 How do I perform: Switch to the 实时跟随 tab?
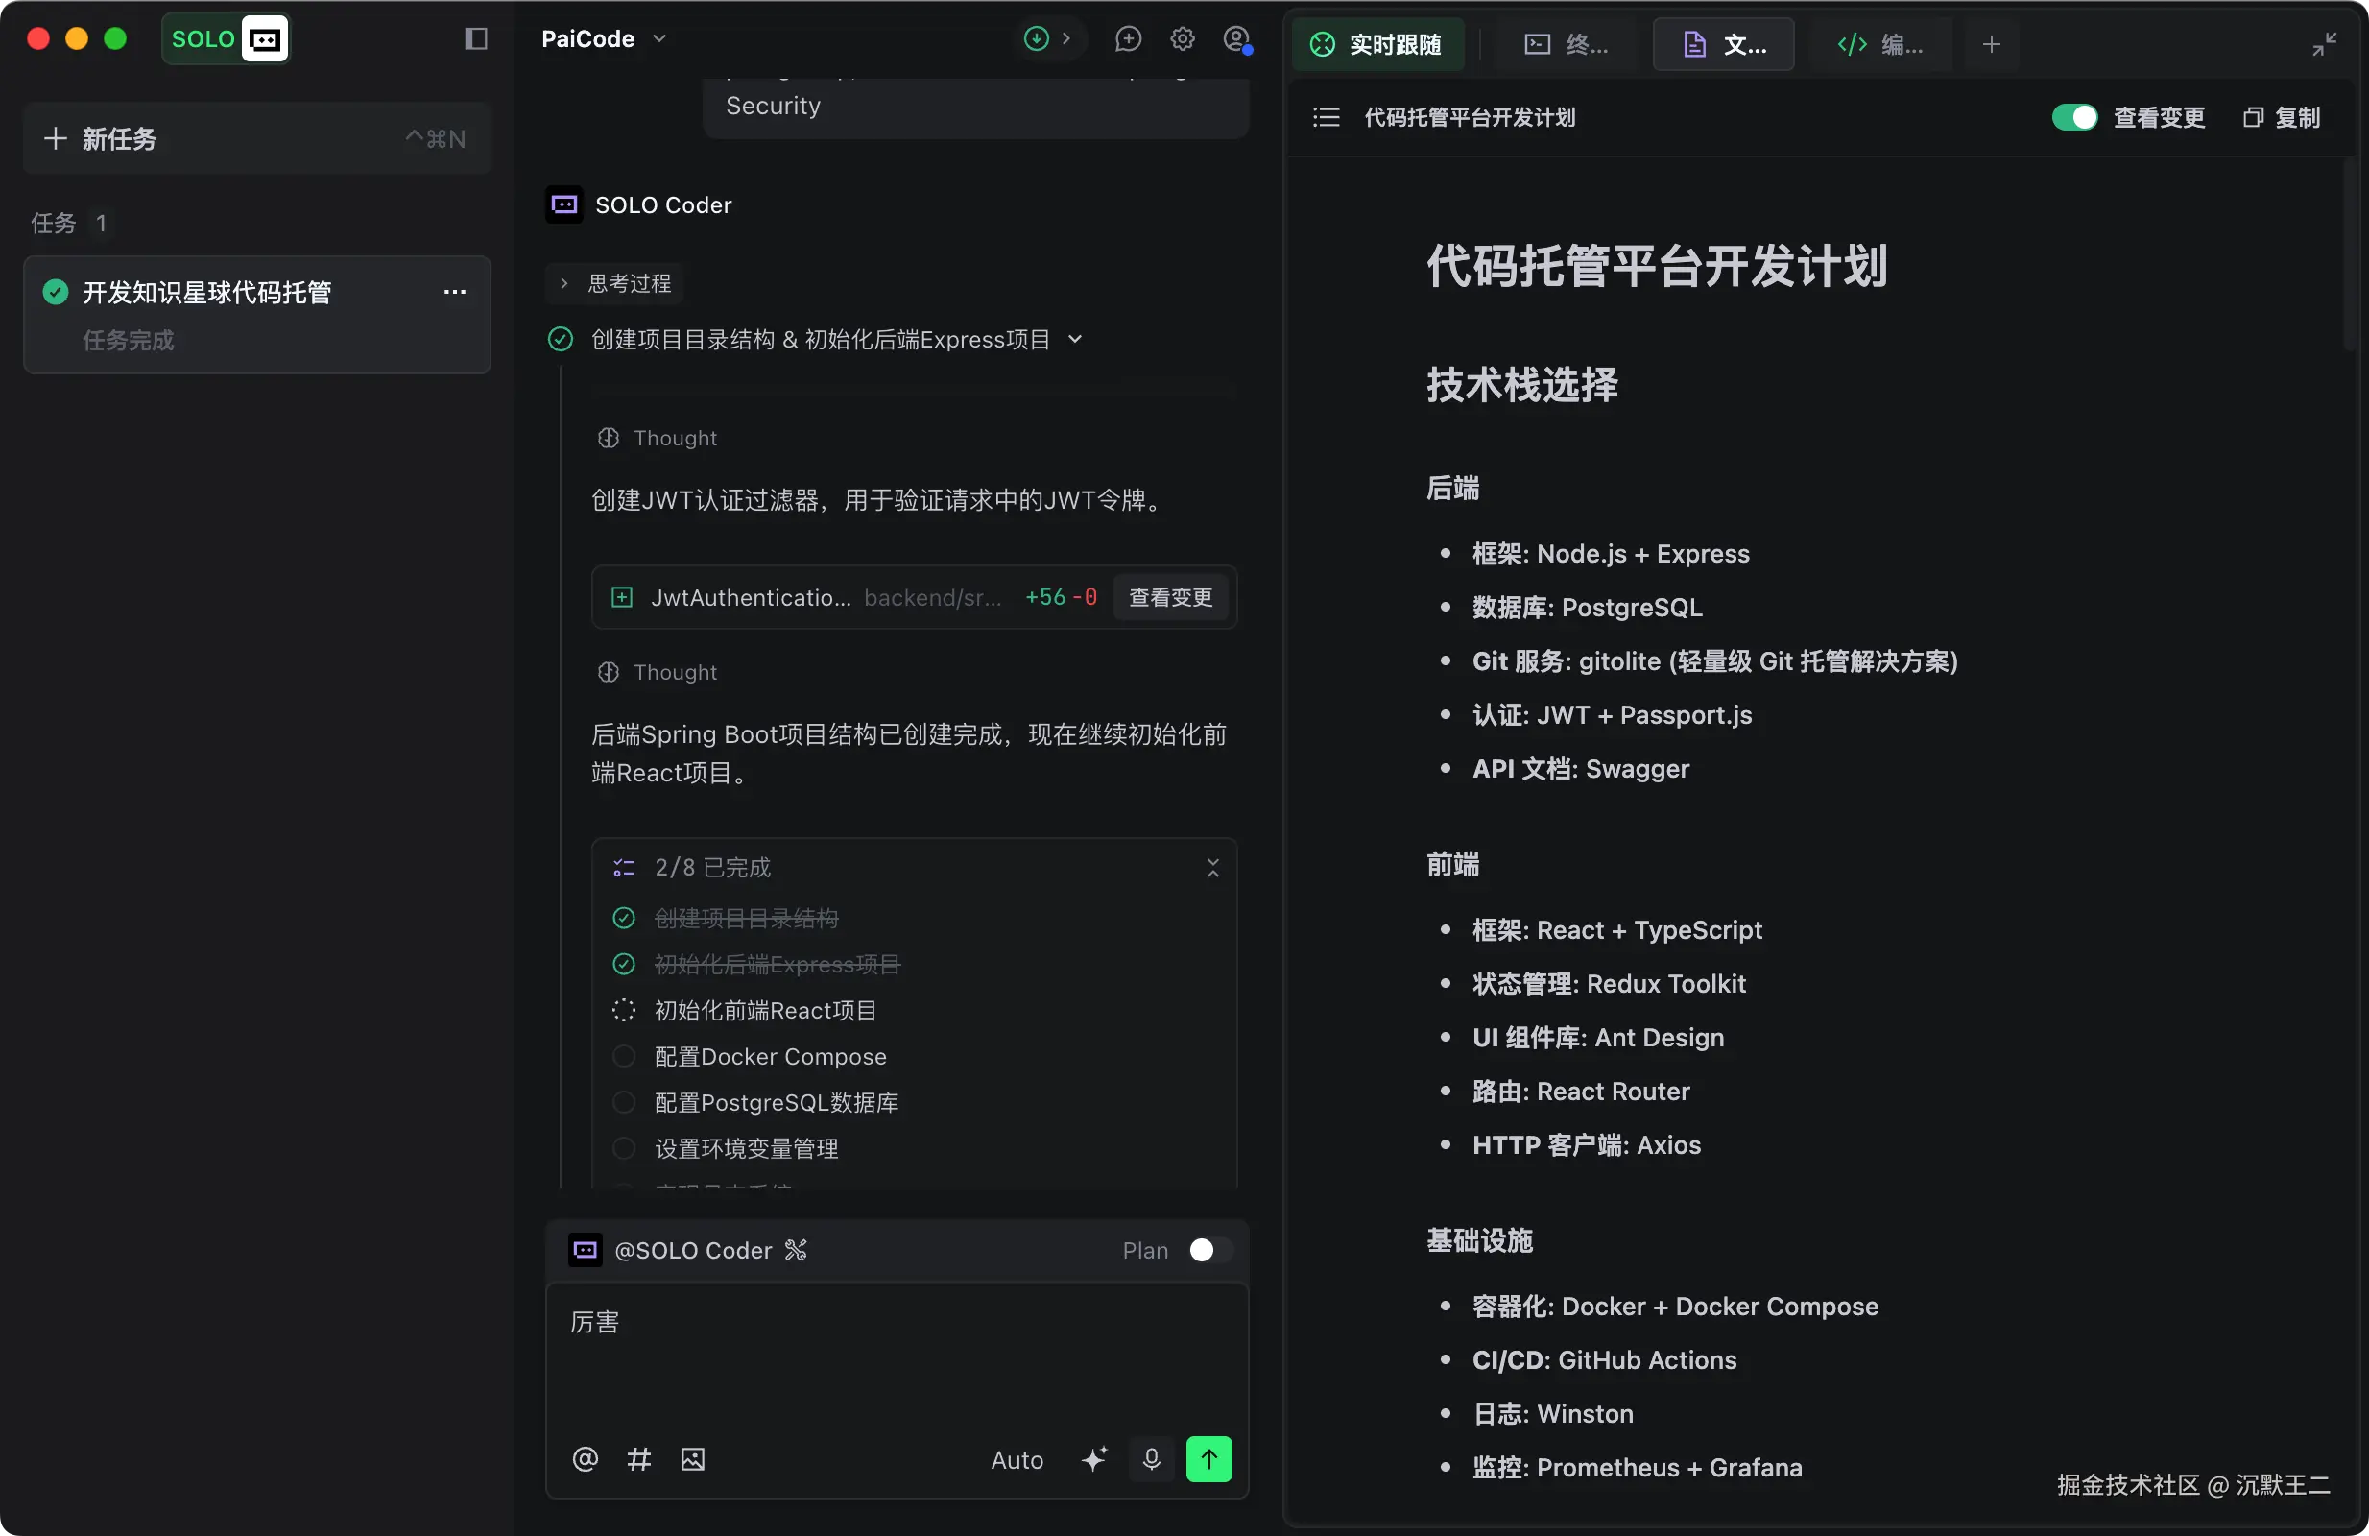tap(1377, 45)
